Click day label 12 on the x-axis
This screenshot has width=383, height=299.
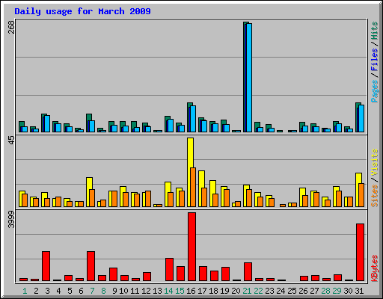[x=146, y=291]
